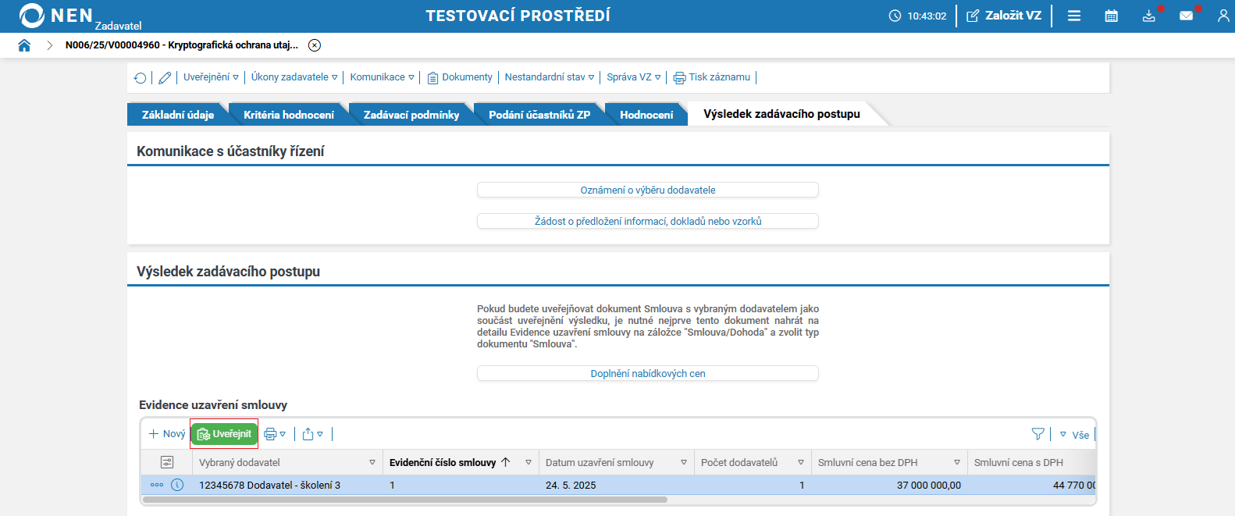Click the horizontal table scrollbar
1235x516 pixels.
[x=404, y=500]
